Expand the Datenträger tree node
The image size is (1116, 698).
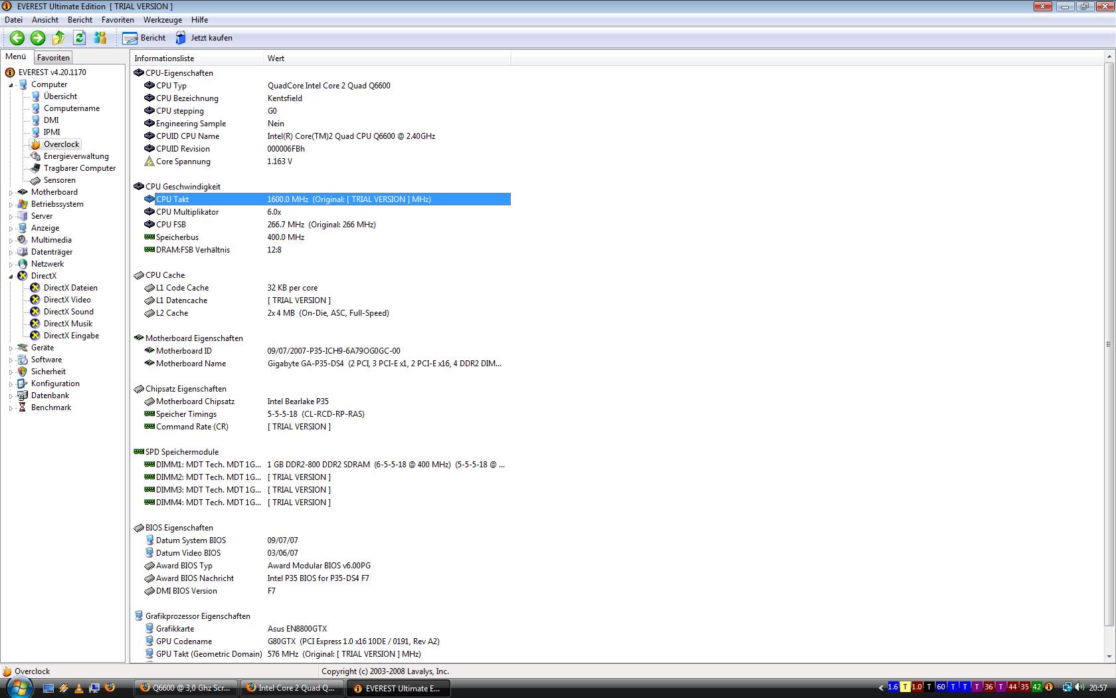[11, 253]
